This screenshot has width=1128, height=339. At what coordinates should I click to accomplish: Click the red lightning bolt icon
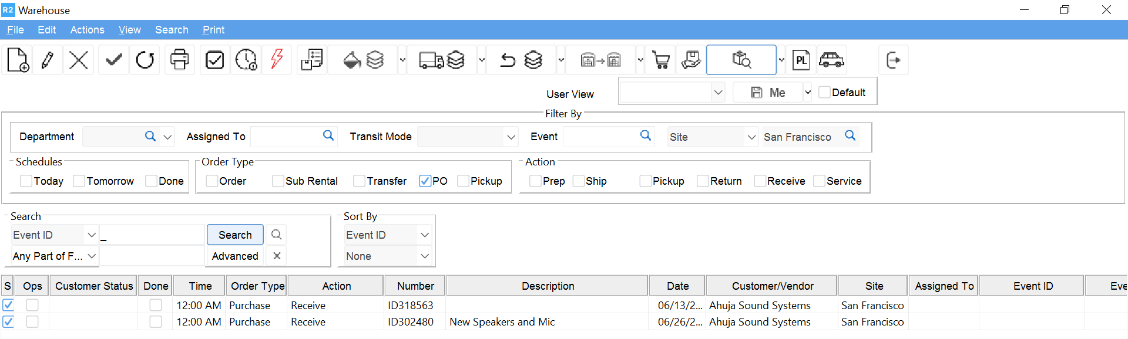tap(277, 60)
